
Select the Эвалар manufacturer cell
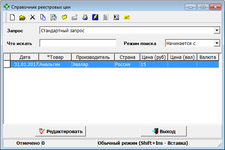93,64
